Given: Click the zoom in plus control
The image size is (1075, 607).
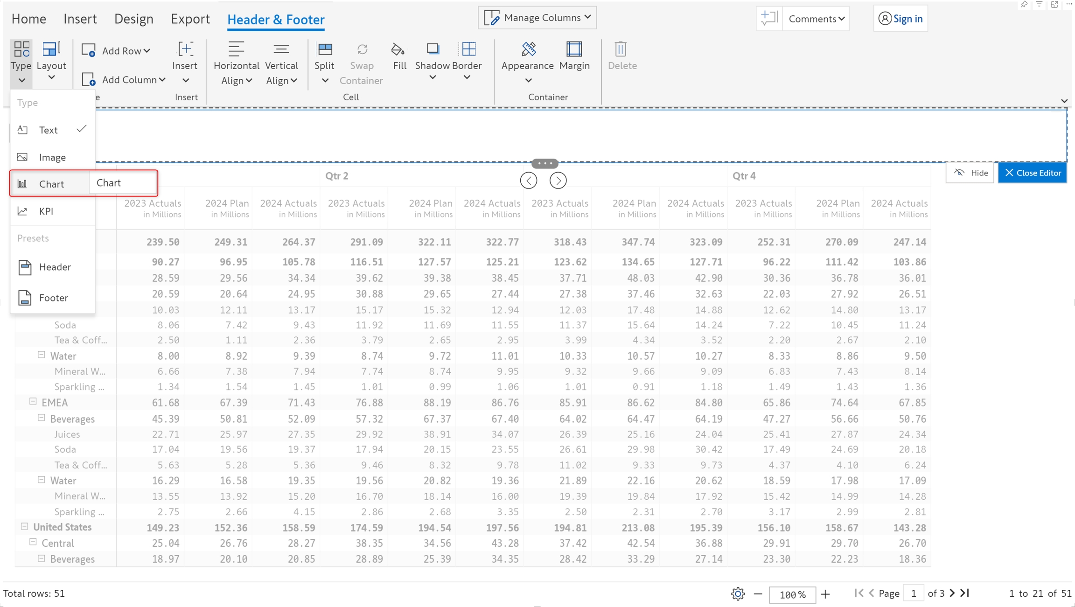Looking at the screenshot, I should pyautogui.click(x=825, y=594).
